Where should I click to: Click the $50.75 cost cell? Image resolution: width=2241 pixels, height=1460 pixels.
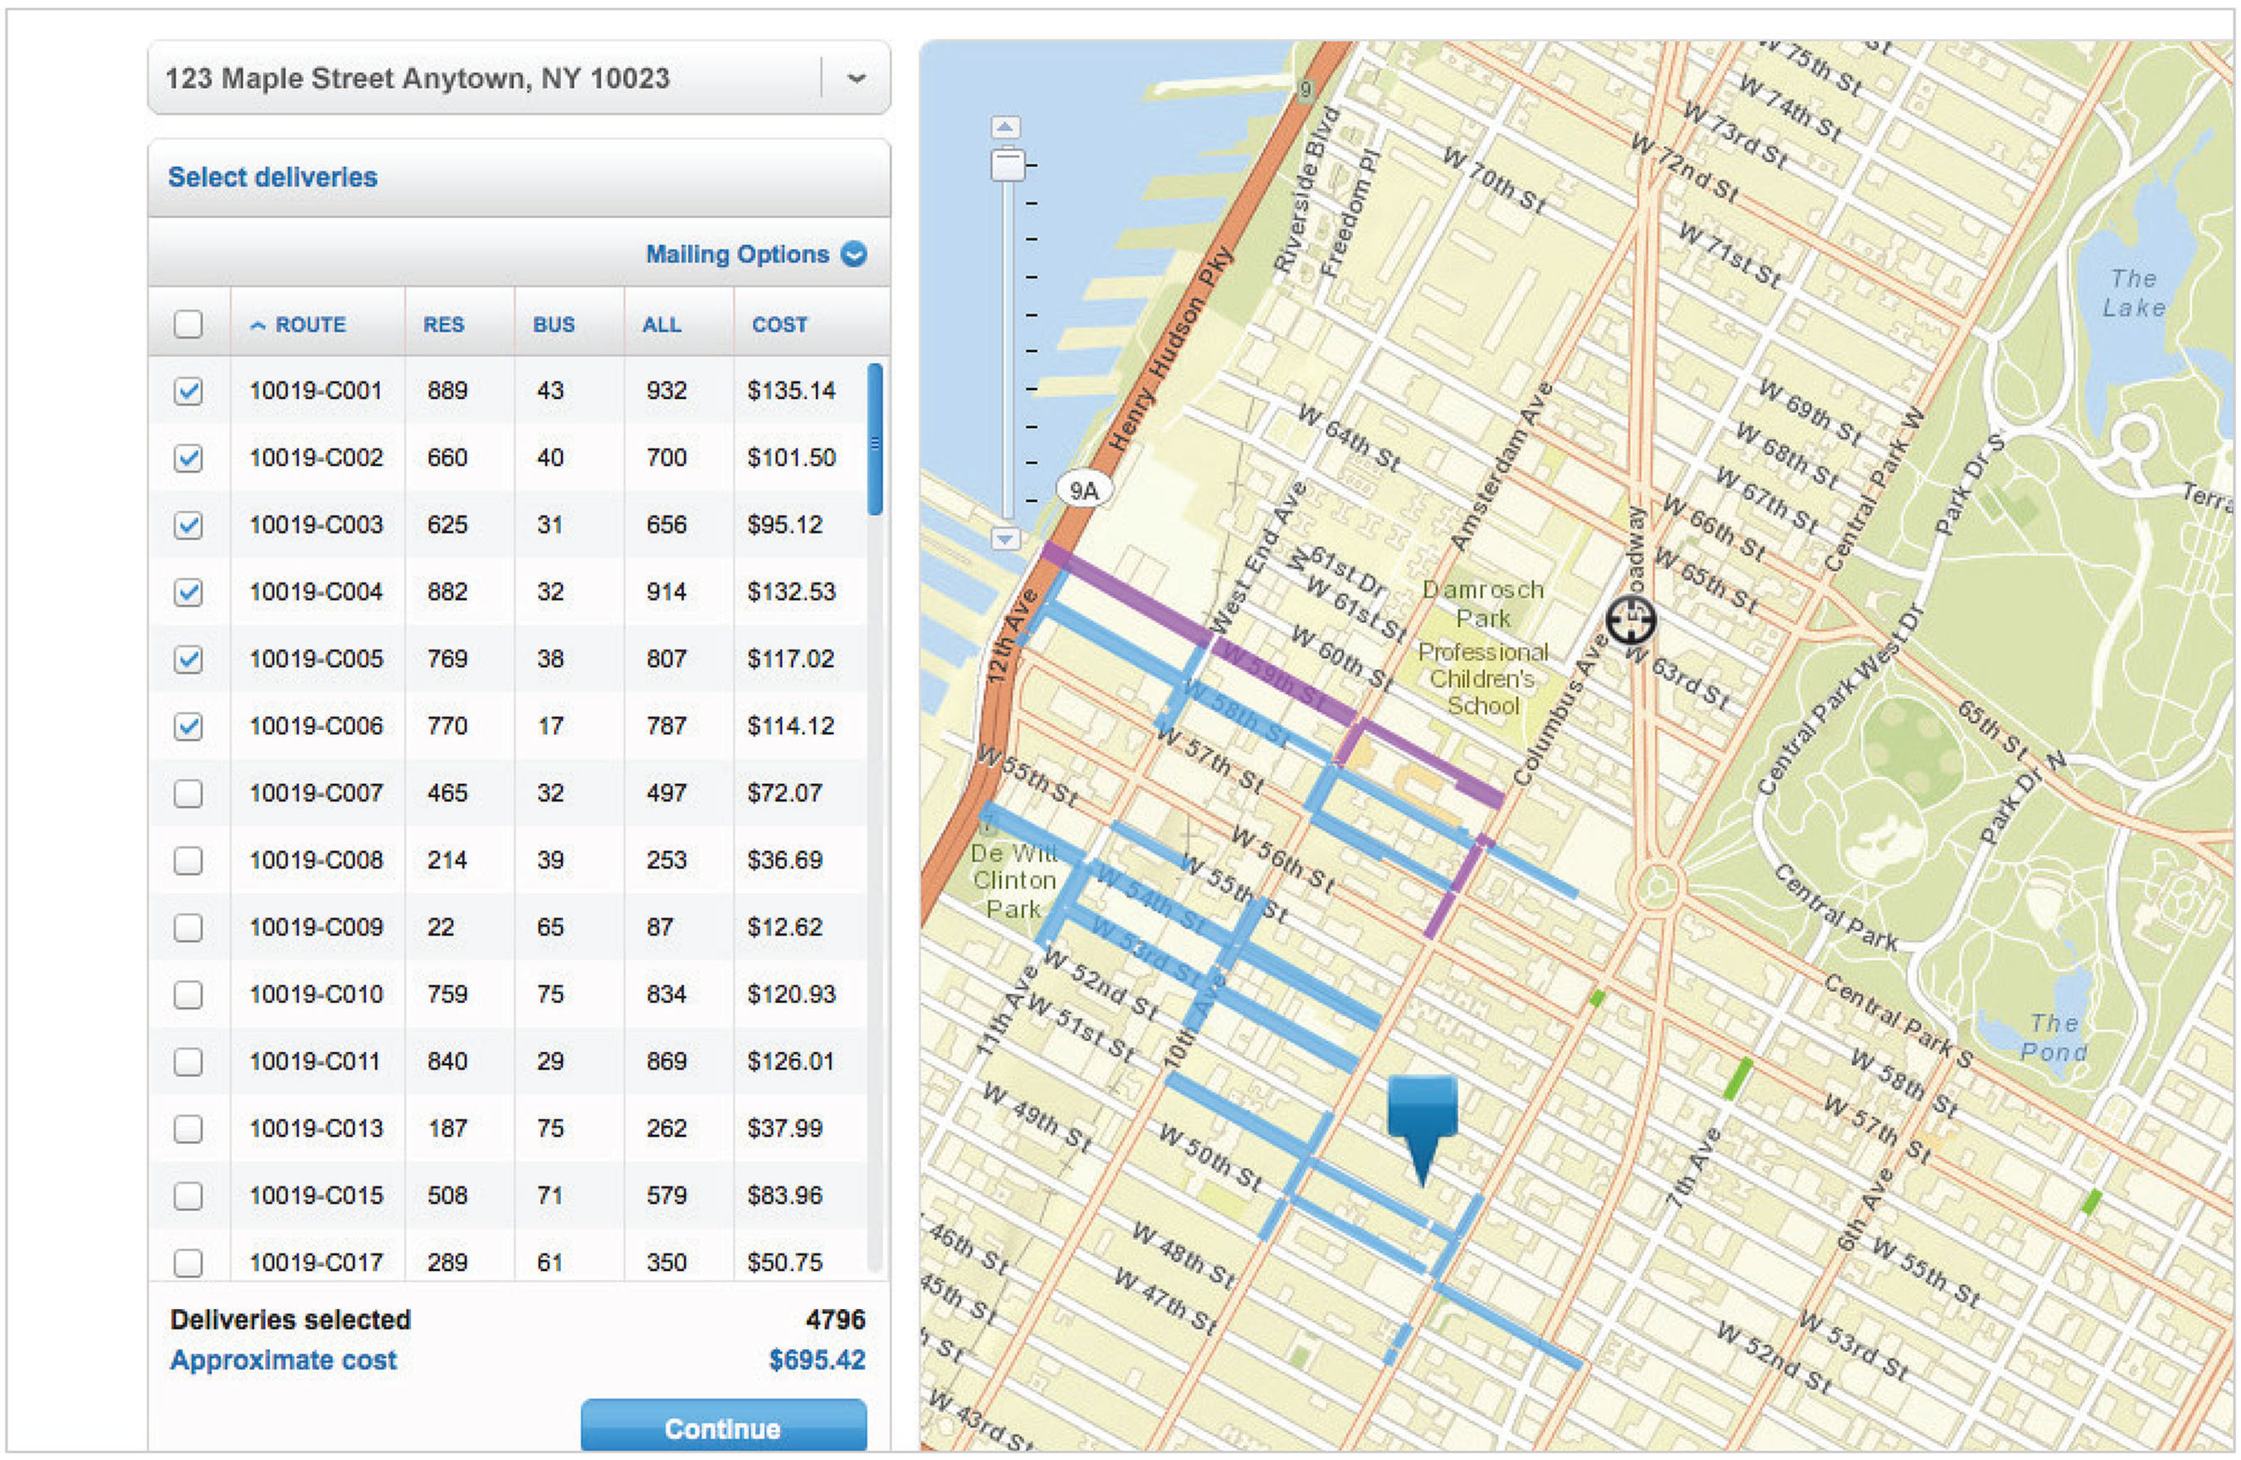(x=784, y=1263)
